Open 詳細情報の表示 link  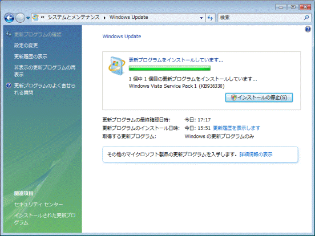pyautogui.click(x=256, y=154)
